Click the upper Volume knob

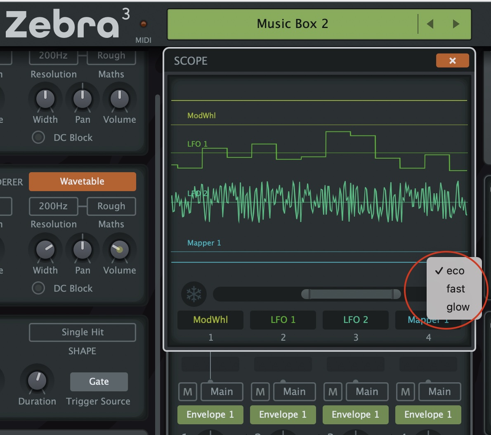point(120,99)
